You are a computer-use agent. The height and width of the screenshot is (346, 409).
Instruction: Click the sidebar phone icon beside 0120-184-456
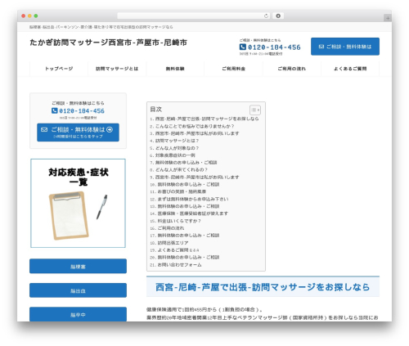55,110
